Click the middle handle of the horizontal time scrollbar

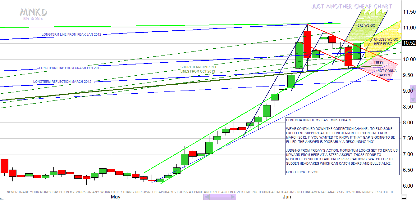click(219, 197)
